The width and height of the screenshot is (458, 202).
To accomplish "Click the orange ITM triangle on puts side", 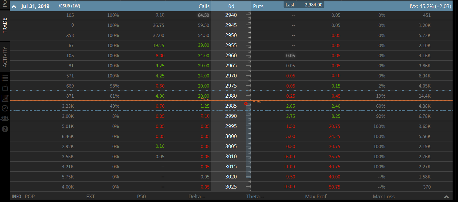I will [x=254, y=102].
